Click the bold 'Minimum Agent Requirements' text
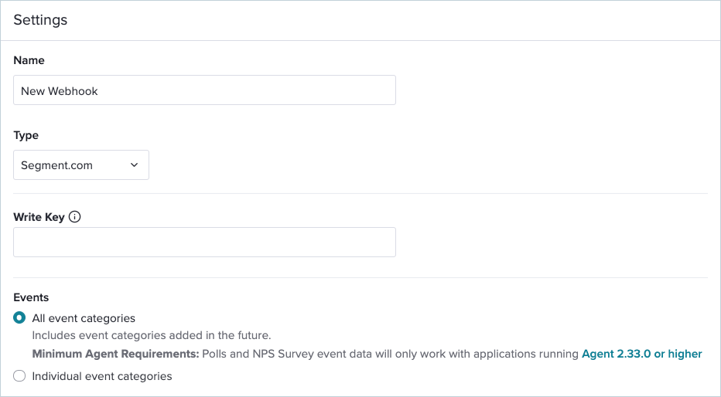The height and width of the screenshot is (397, 721). (115, 354)
